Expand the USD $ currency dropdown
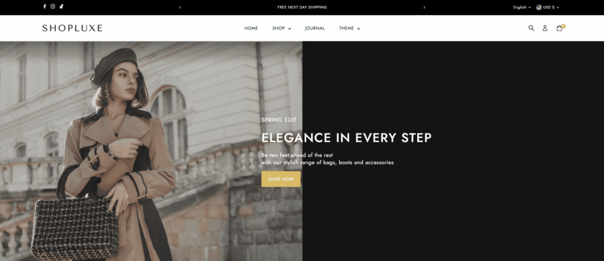Image resolution: width=604 pixels, height=261 pixels. tap(552, 7)
